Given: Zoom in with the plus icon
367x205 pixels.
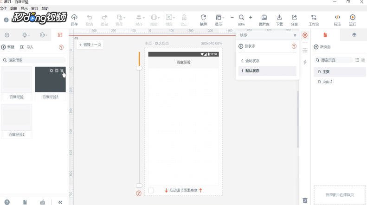Looking at the screenshot, I should (251, 17).
